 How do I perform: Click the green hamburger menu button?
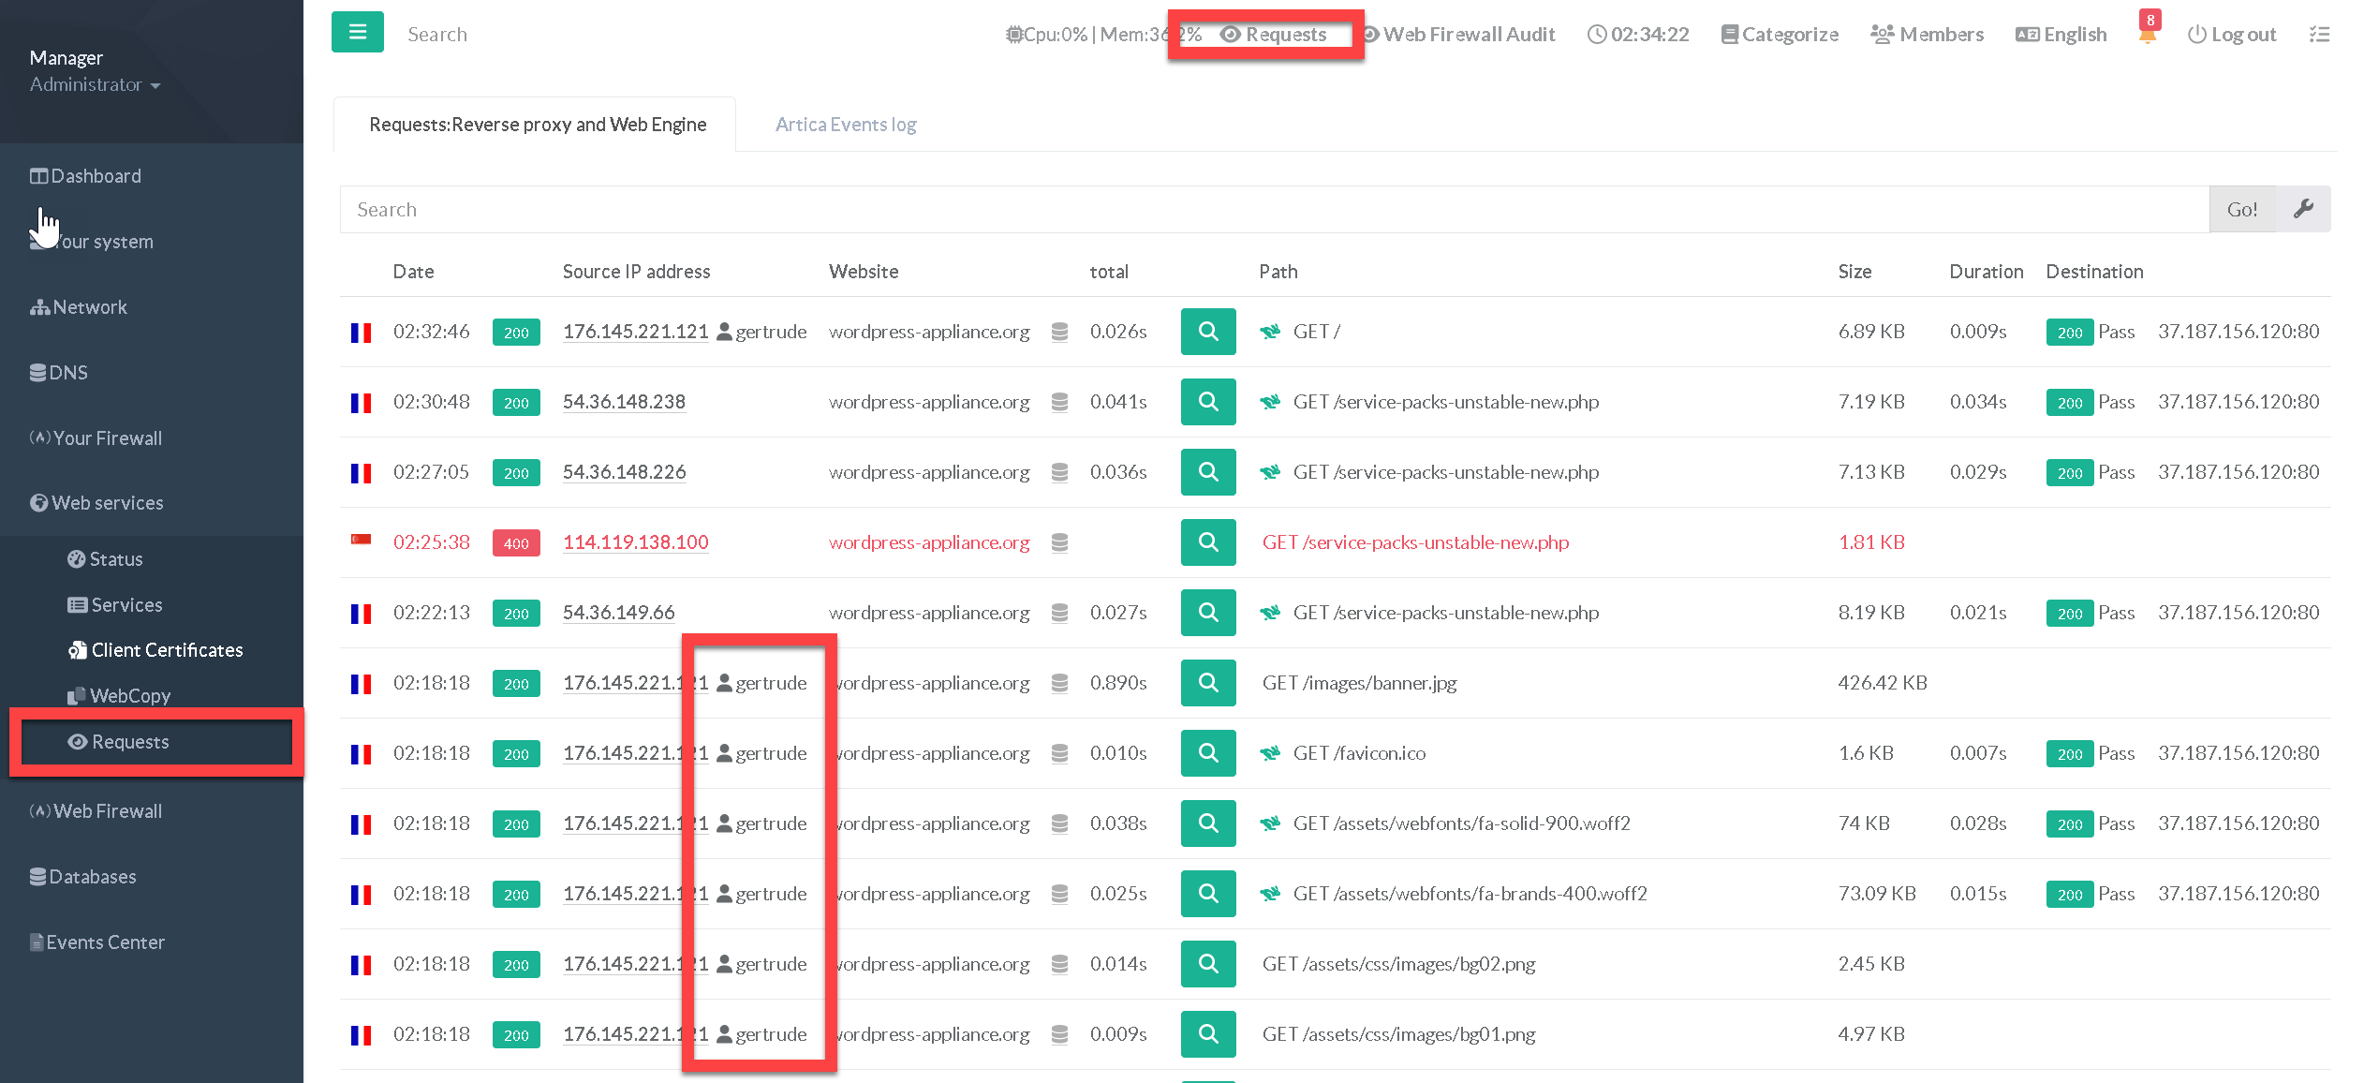pos(357,33)
